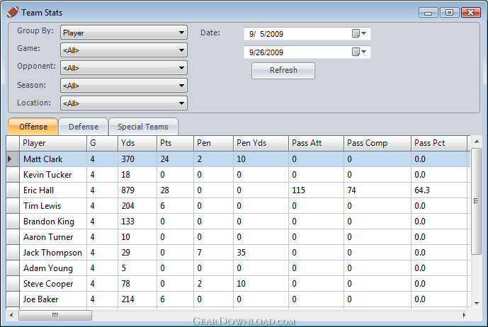Viewport: 488px width, 327px height.
Task: Click Tim Lewis's 204 yards cell
Action: click(137, 206)
